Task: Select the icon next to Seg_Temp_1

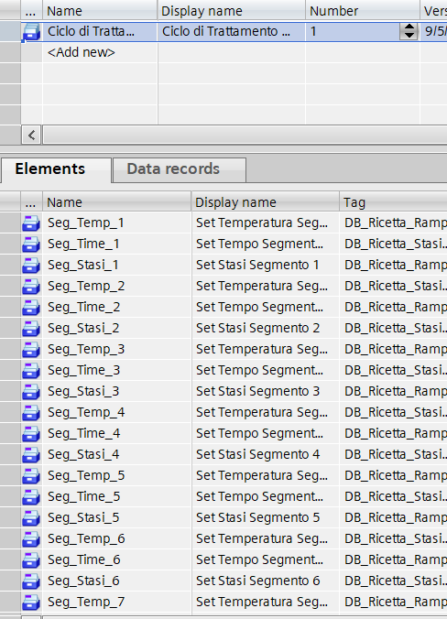Action: pos(31,223)
